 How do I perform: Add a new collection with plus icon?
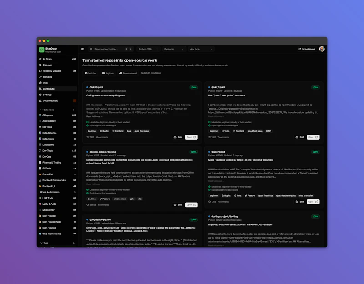tap(74, 110)
